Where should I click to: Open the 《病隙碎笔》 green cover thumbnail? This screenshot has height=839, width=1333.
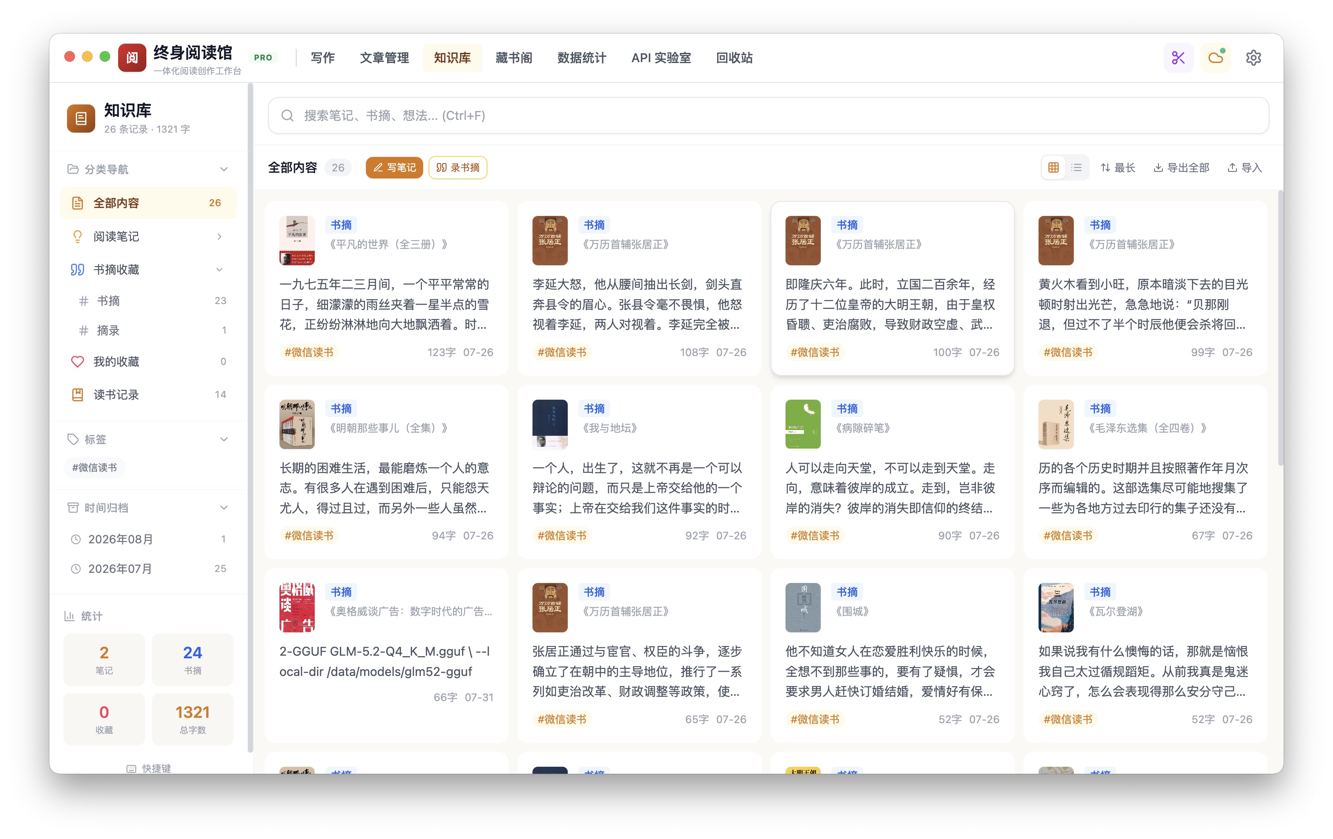(803, 424)
